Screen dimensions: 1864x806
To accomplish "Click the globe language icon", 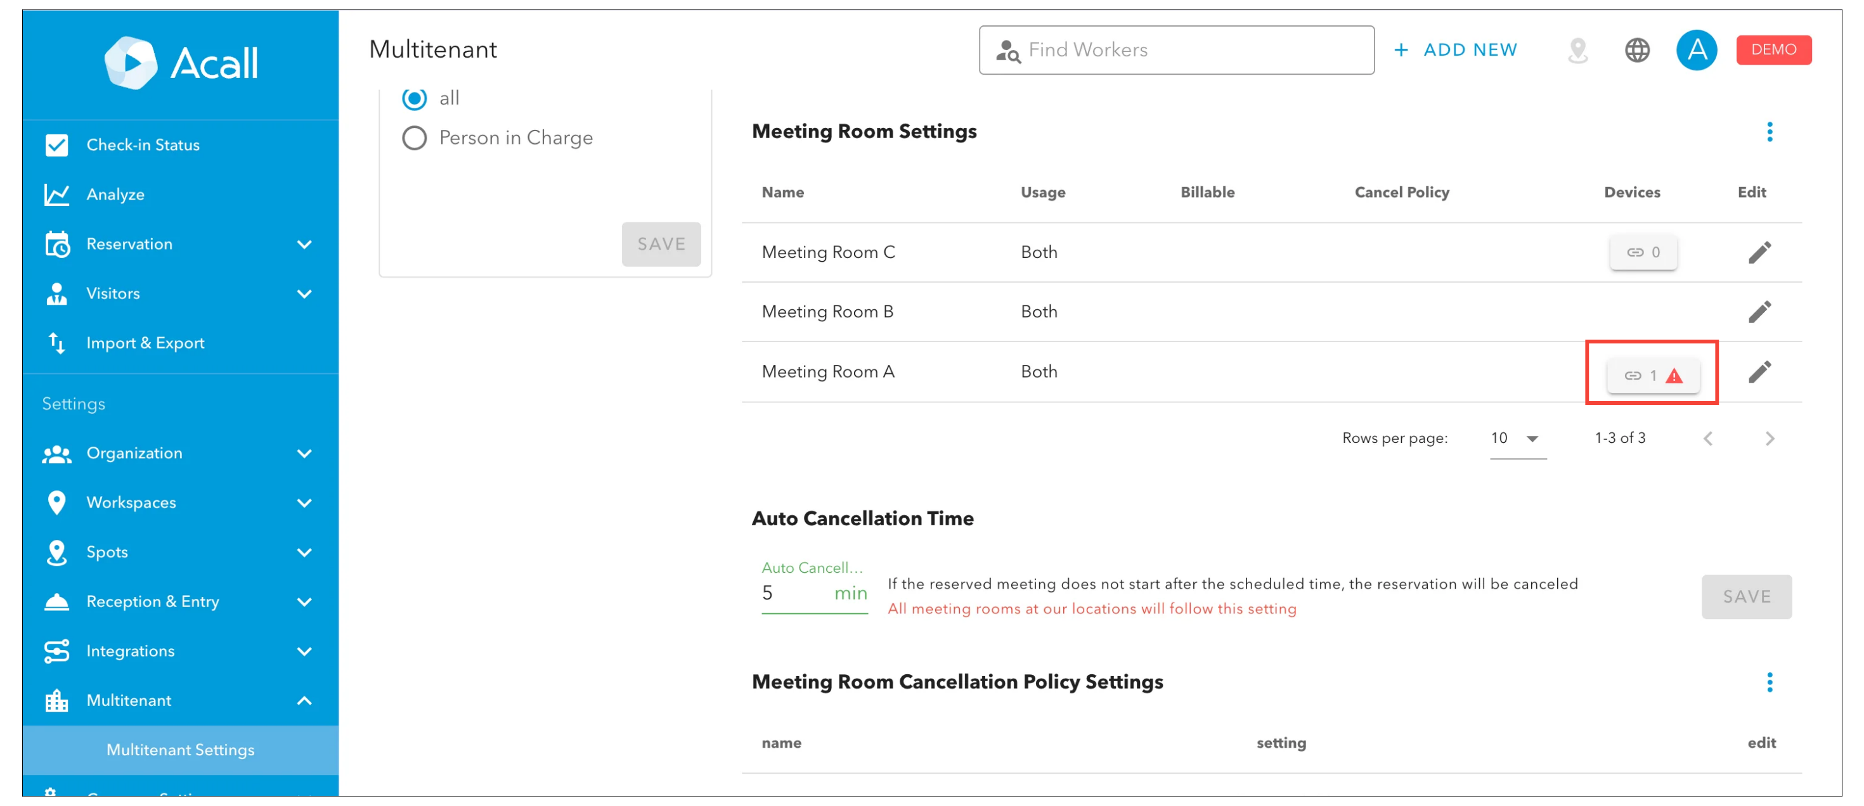I will pyautogui.click(x=1637, y=50).
